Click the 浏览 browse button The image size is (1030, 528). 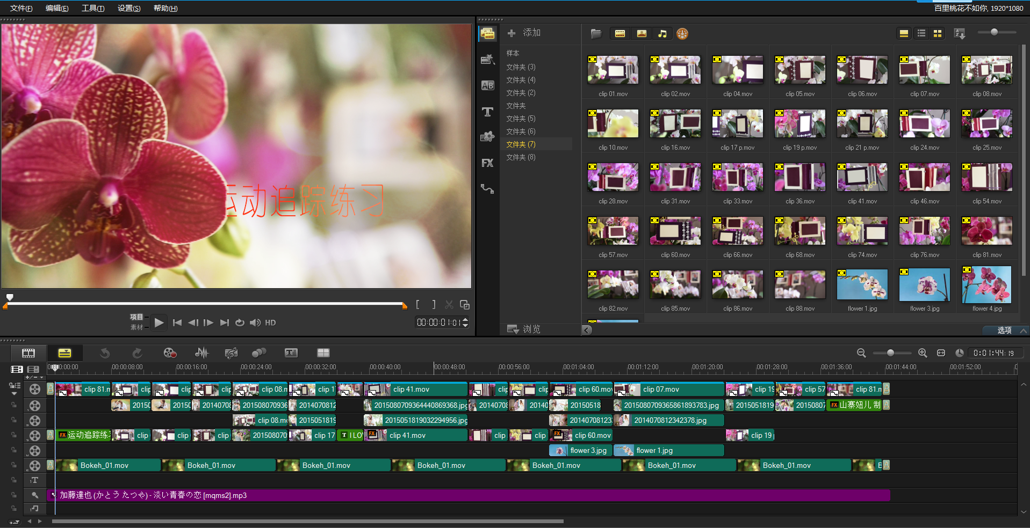click(x=524, y=329)
